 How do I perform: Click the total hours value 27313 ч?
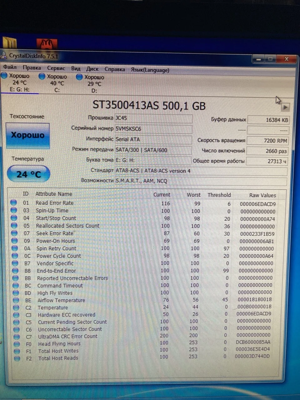click(267, 161)
